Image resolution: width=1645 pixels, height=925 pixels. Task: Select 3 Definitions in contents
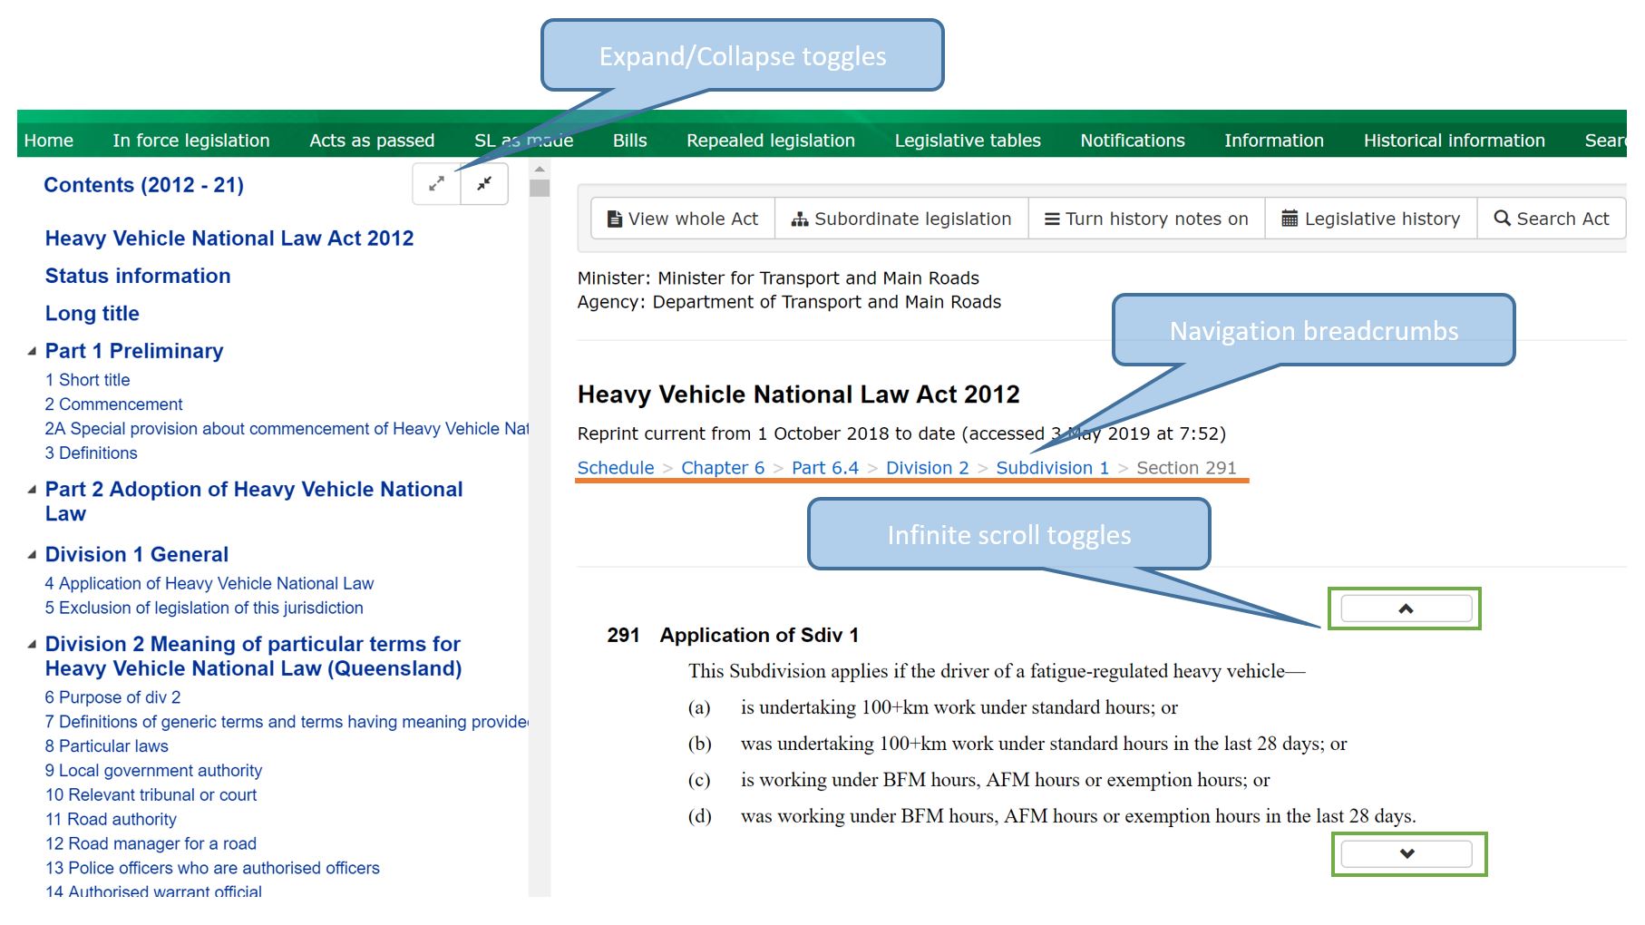(92, 453)
